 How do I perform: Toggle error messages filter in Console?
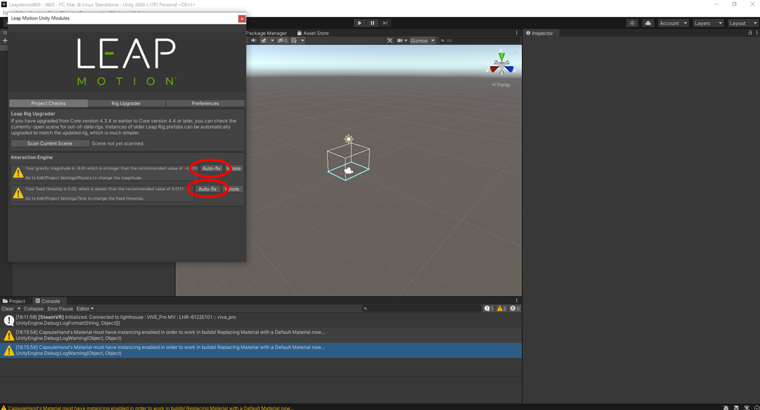pos(515,309)
